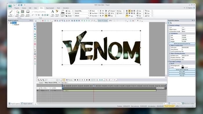Select the Text 1 clip on timeline

109,91
